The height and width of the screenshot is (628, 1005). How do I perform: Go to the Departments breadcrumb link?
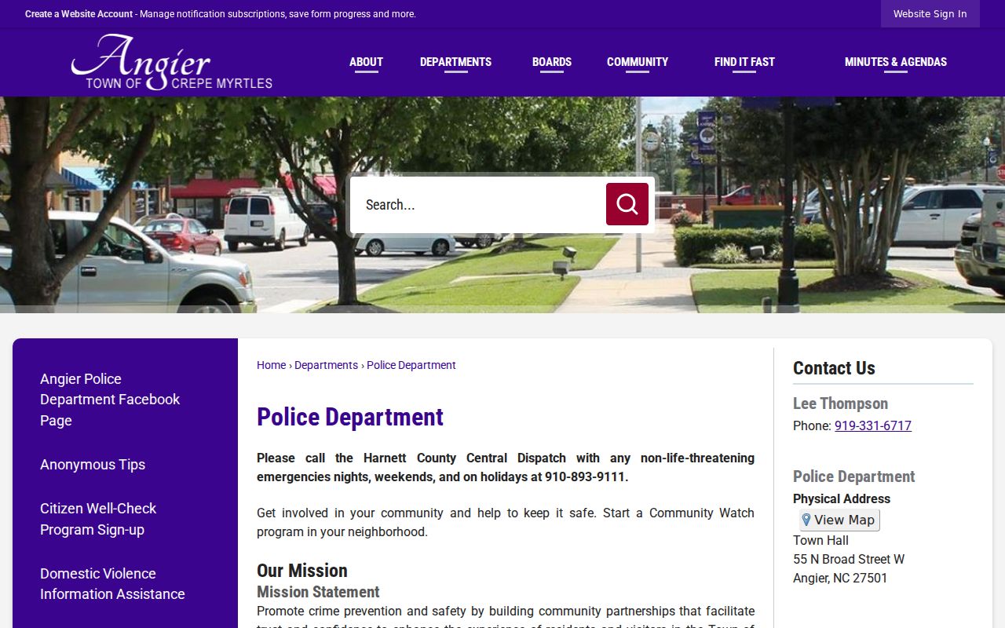326,365
